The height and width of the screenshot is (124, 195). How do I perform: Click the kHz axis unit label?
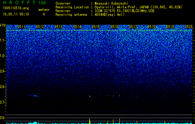click(3, 25)
